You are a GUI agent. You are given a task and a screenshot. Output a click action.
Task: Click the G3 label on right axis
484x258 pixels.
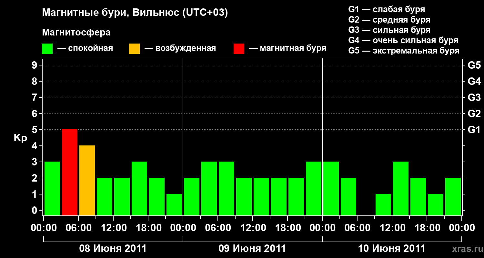pyautogui.click(x=474, y=97)
